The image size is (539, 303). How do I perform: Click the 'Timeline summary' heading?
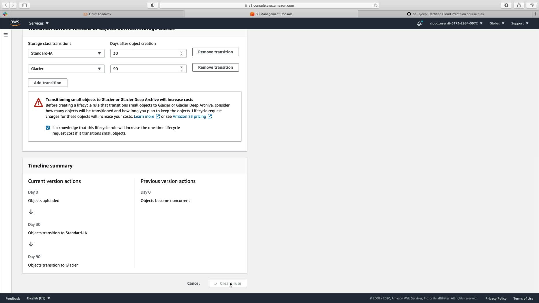(x=50, y=166)
